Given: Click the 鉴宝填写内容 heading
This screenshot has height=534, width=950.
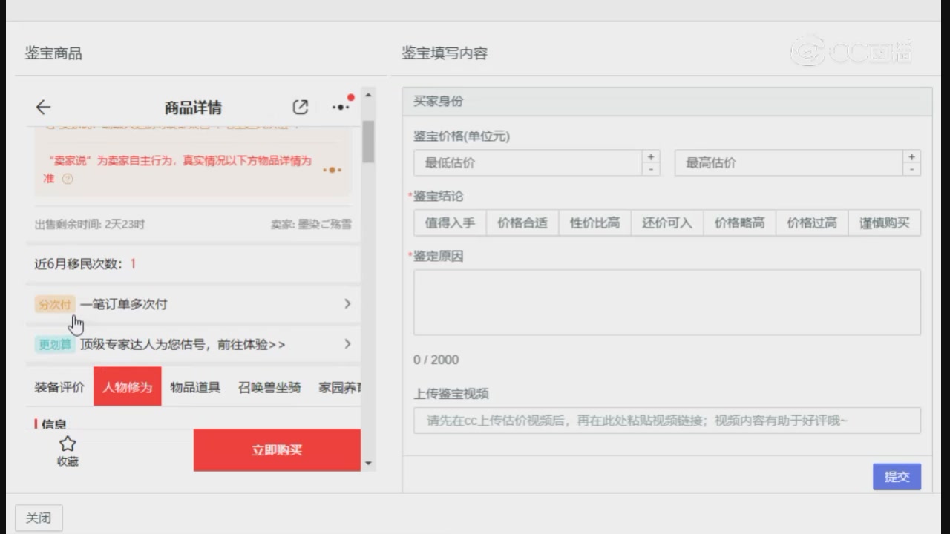Looking at the screenshot, I should click(445, 53).
